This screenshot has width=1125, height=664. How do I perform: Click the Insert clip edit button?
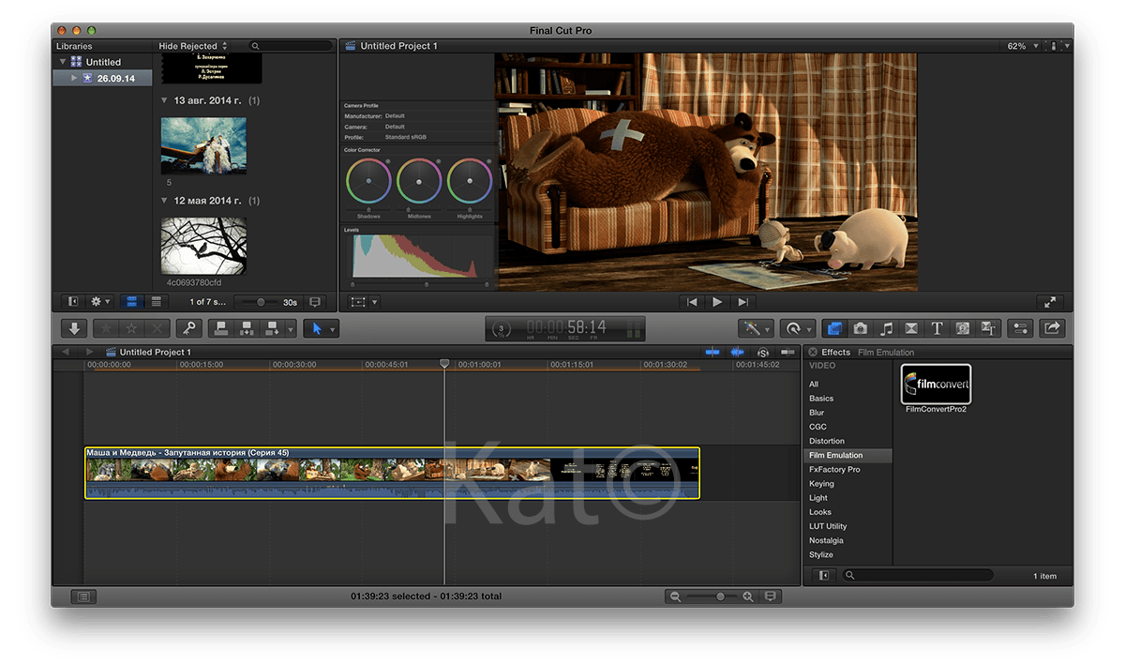coord(247,328)
